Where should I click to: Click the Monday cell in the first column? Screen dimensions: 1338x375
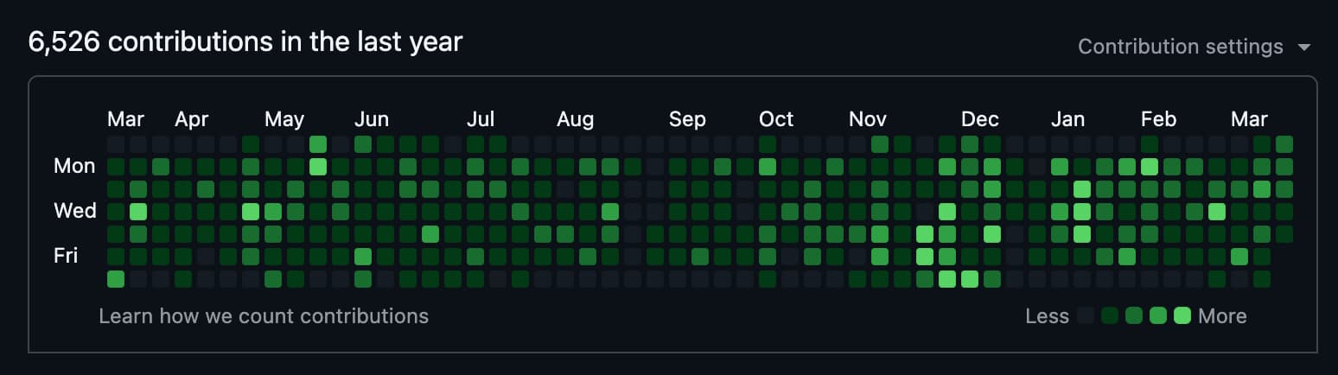116,166
